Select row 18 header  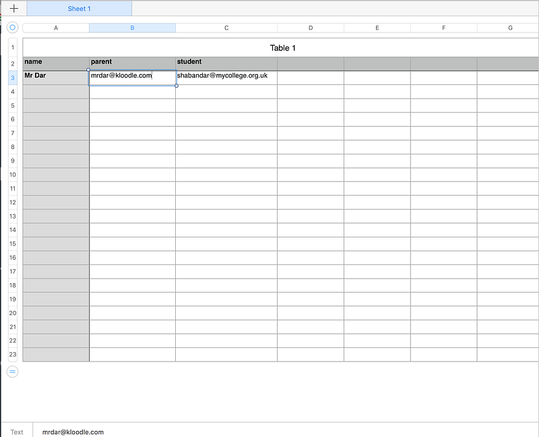[13, 285]
